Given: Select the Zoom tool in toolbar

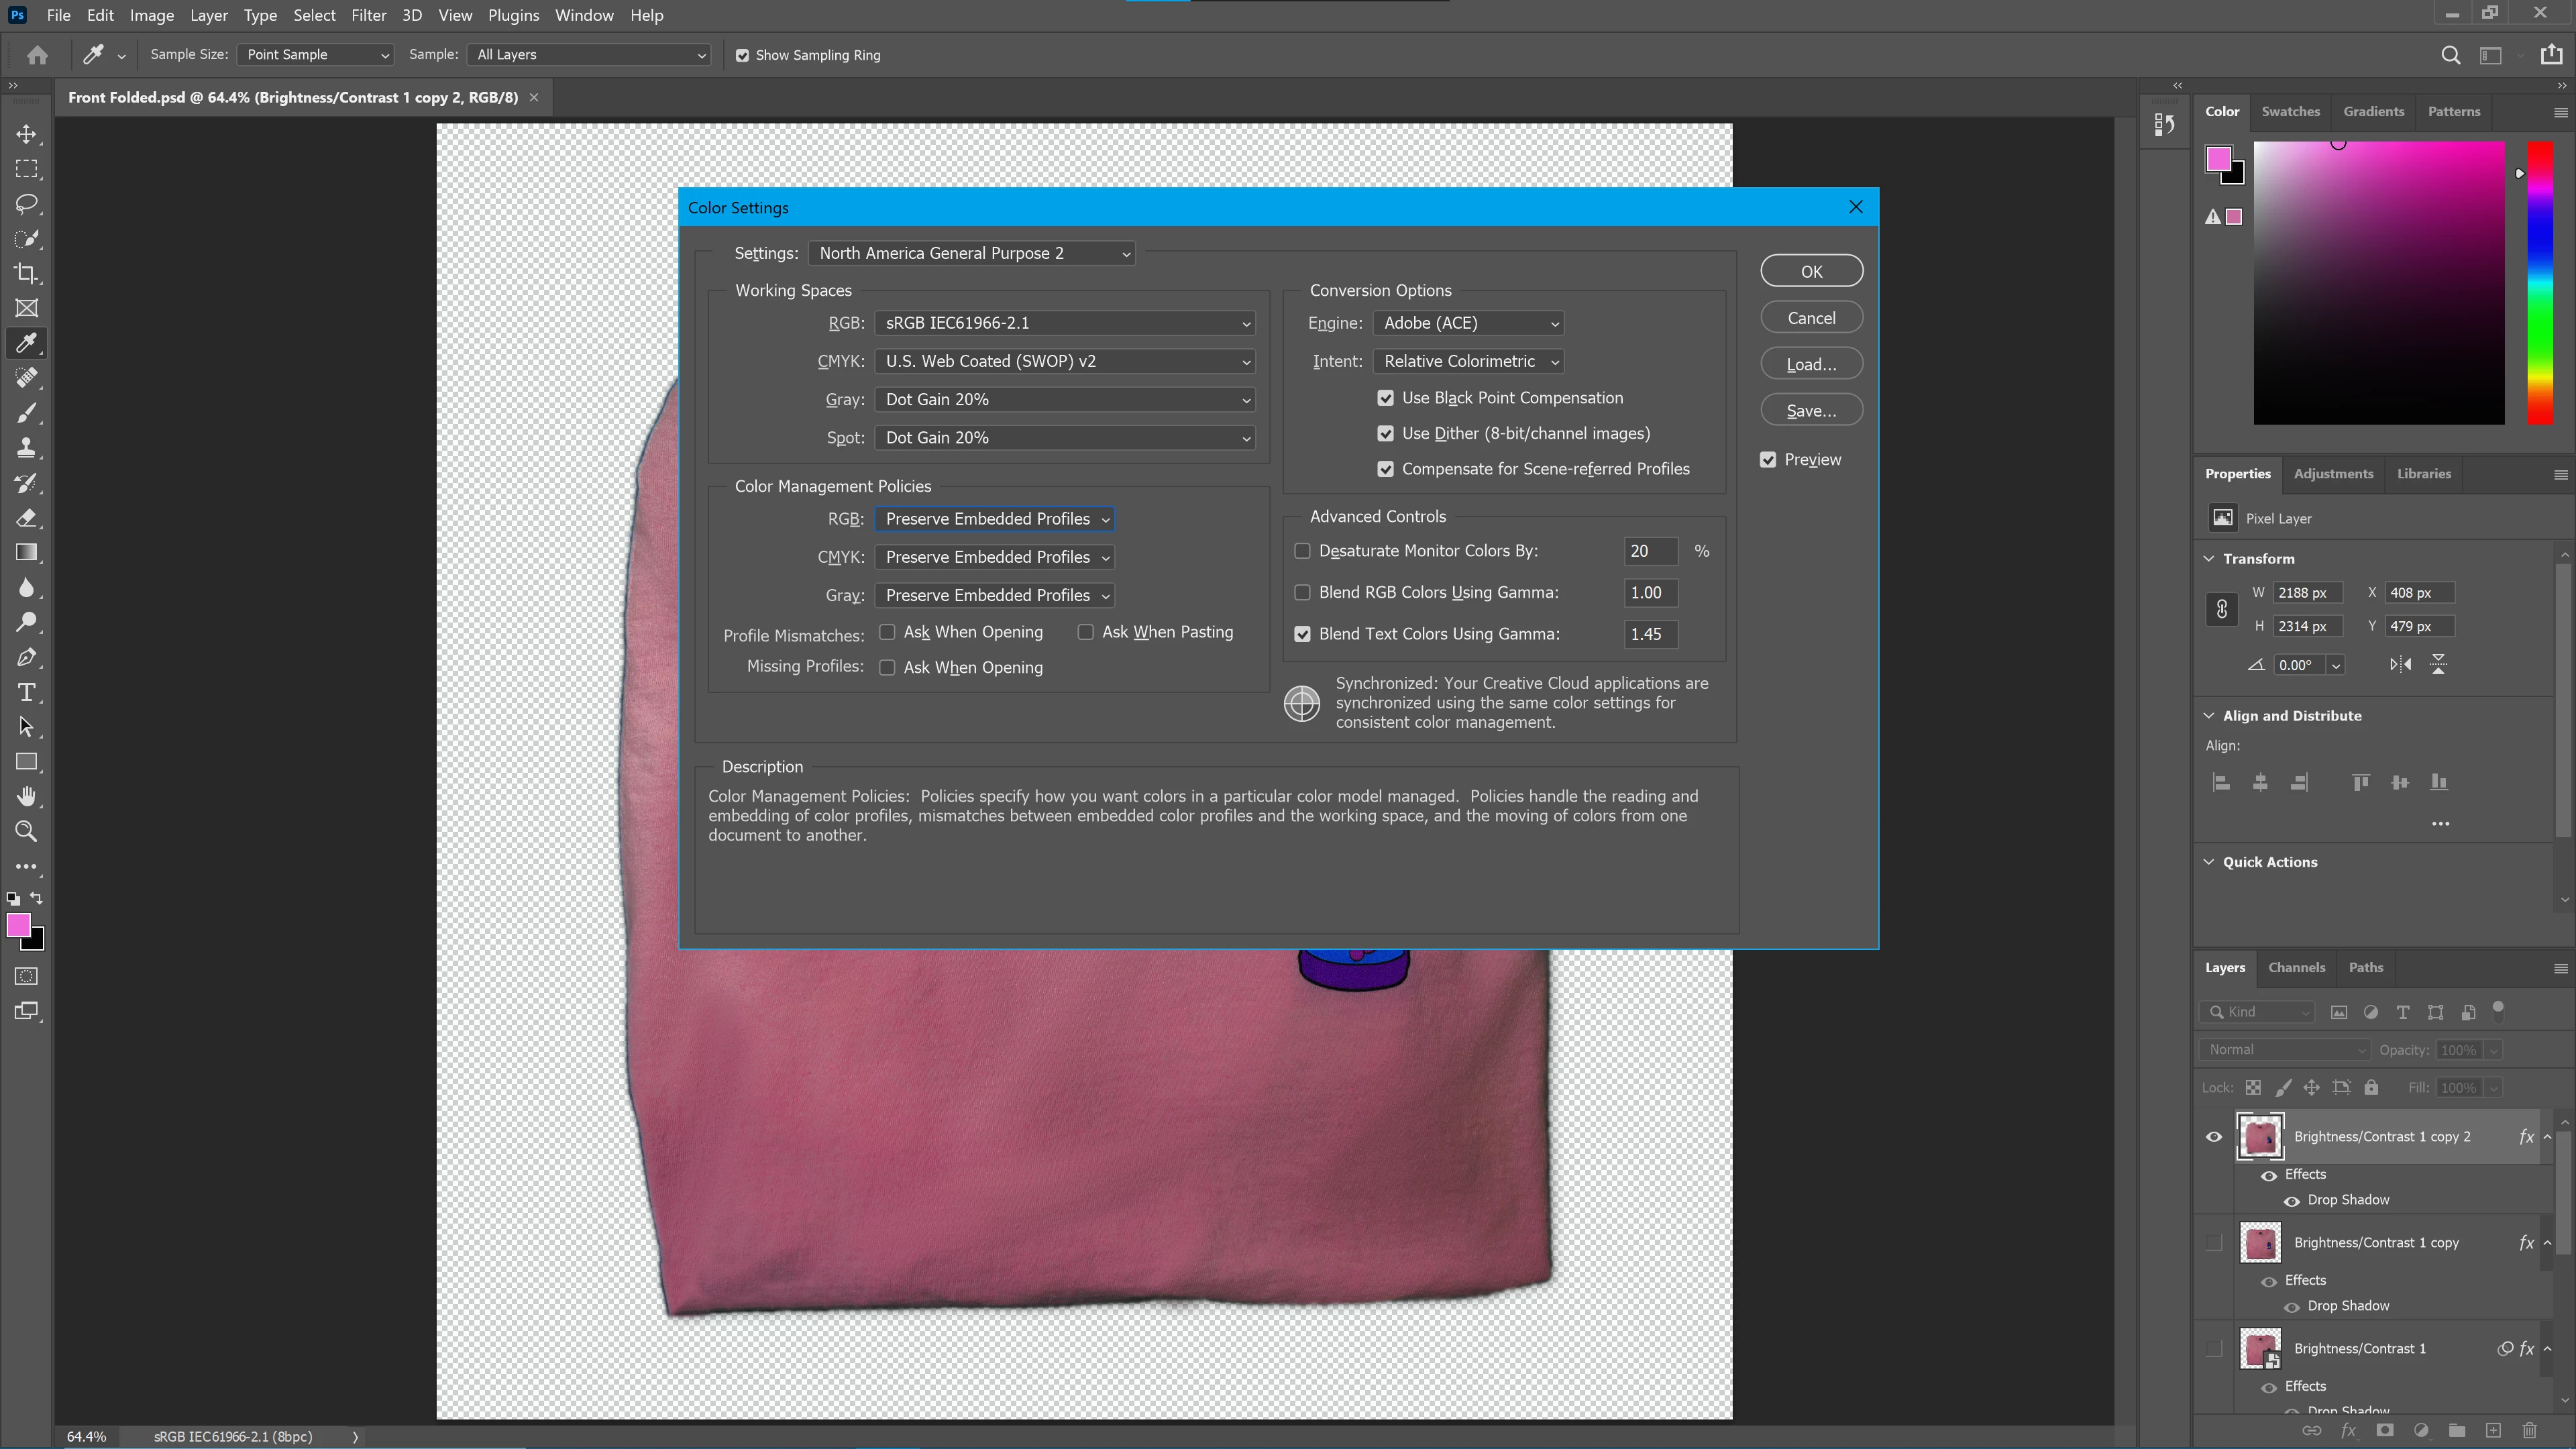Looking at the screenshot, I should (27, 831).
